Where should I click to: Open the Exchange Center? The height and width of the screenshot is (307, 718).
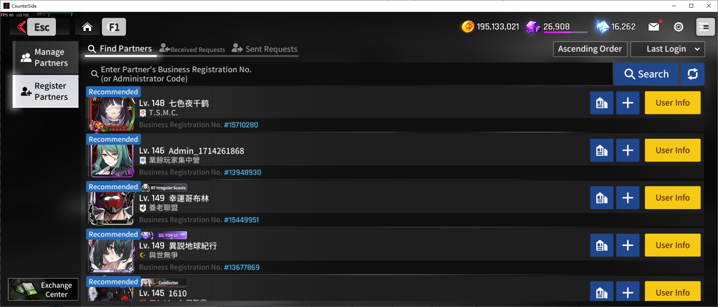tap(43, 289)
